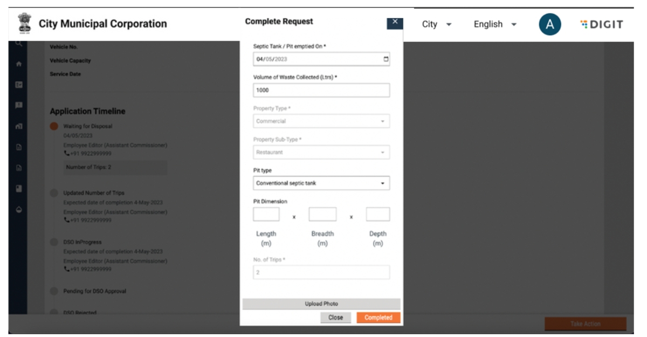Open the water drop sidebar icon

tap(19, 209)
